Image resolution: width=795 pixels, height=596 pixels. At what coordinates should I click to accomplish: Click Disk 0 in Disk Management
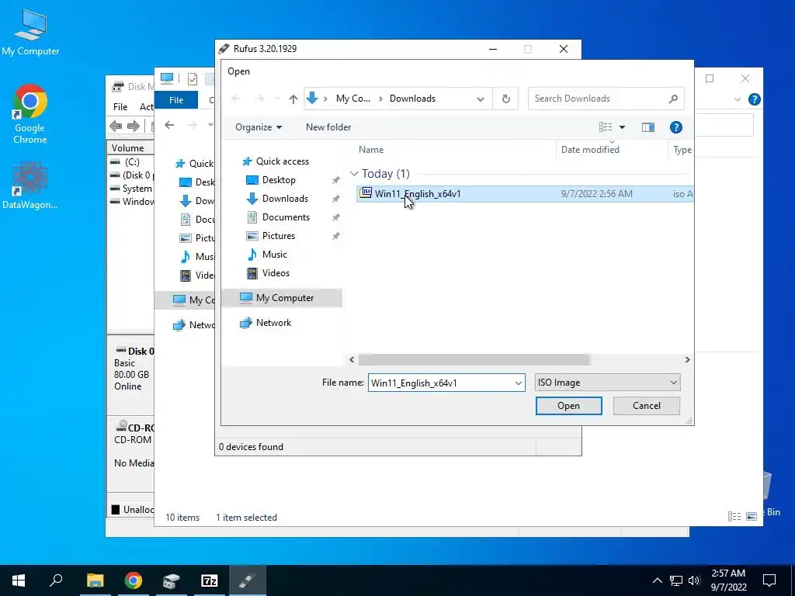135,352
